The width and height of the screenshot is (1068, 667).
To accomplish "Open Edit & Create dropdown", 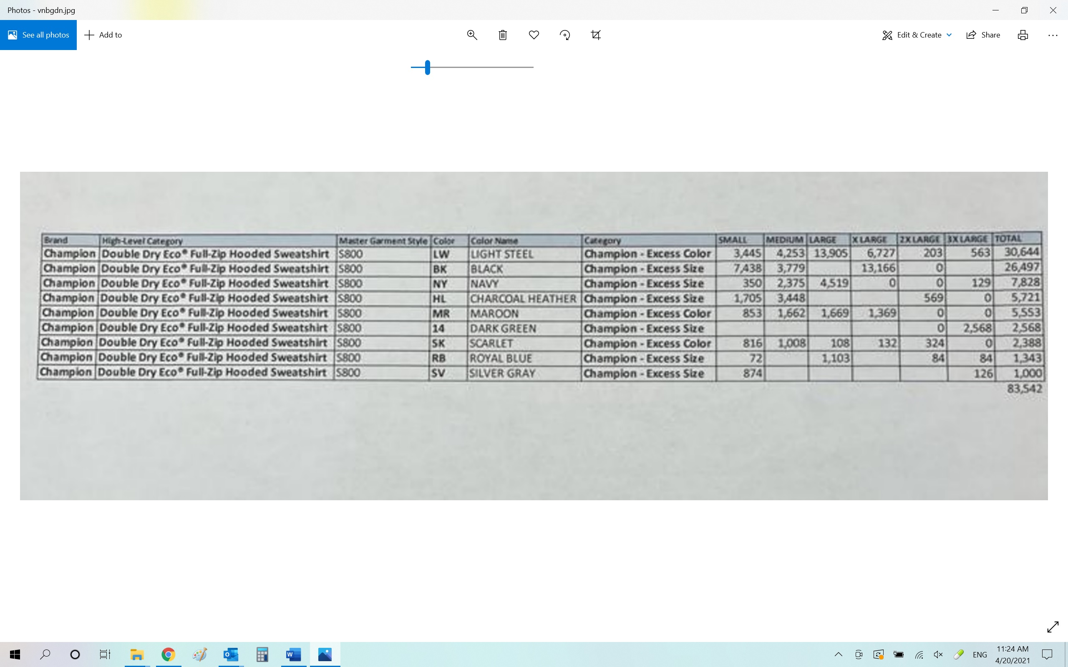I will pos(917,35).
